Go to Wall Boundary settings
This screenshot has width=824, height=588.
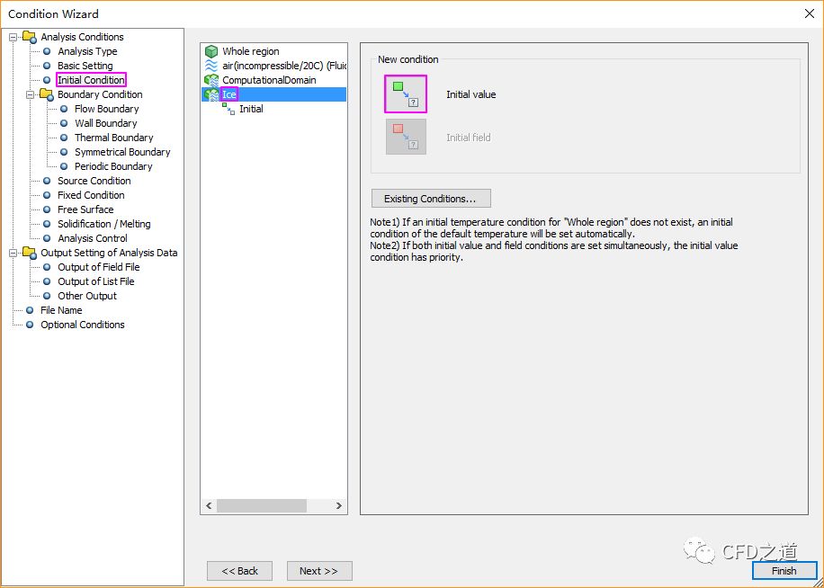tap(105, 123)
